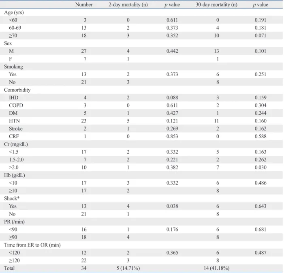Click the 'Smoking' section heading
The image size is (284, 273).
pyautogui.click(x=13, y=67)
